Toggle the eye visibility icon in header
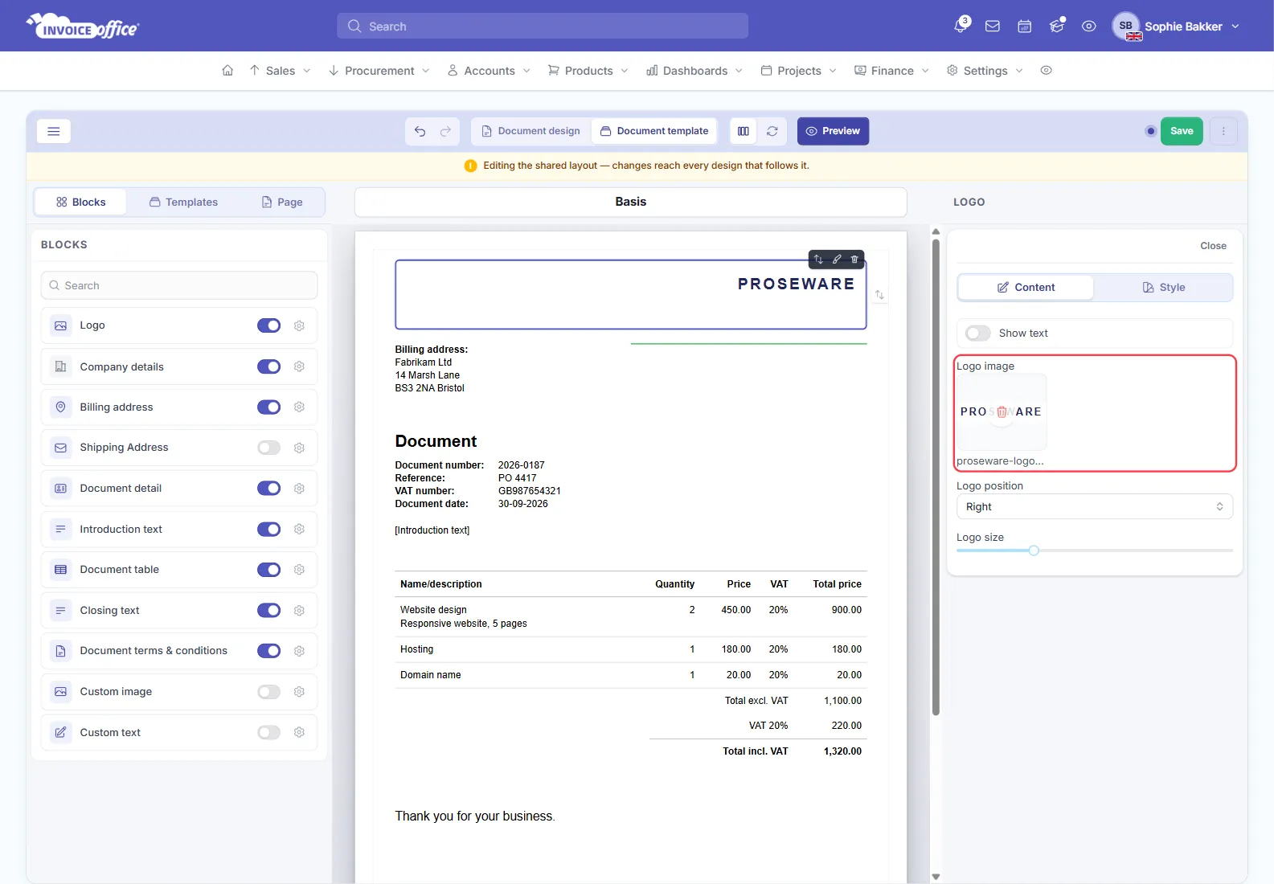The image size is (1274, 884). pyautogui.click(x=1089, y=27)
